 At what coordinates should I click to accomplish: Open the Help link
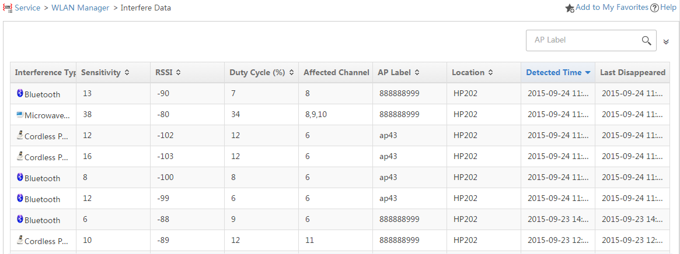pyautogui.click(x=668, y=8)
